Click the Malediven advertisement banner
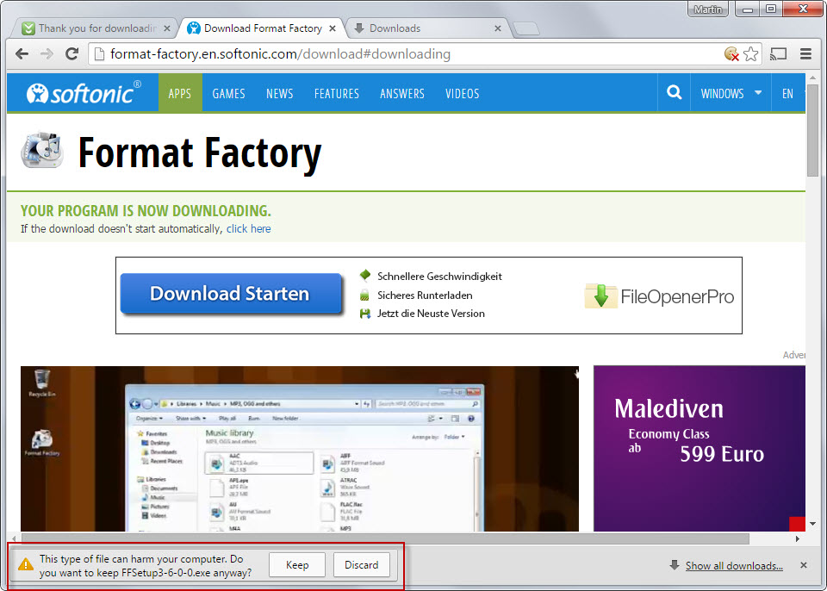827x591 pixels. coord(700,449)
